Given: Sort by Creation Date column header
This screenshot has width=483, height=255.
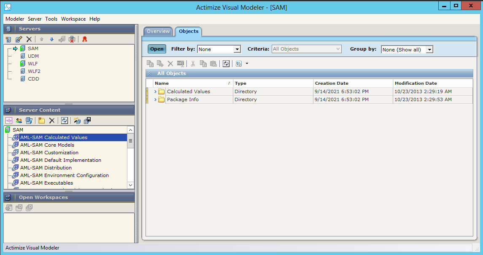Looking at the screenshot, I should point(353,83).
